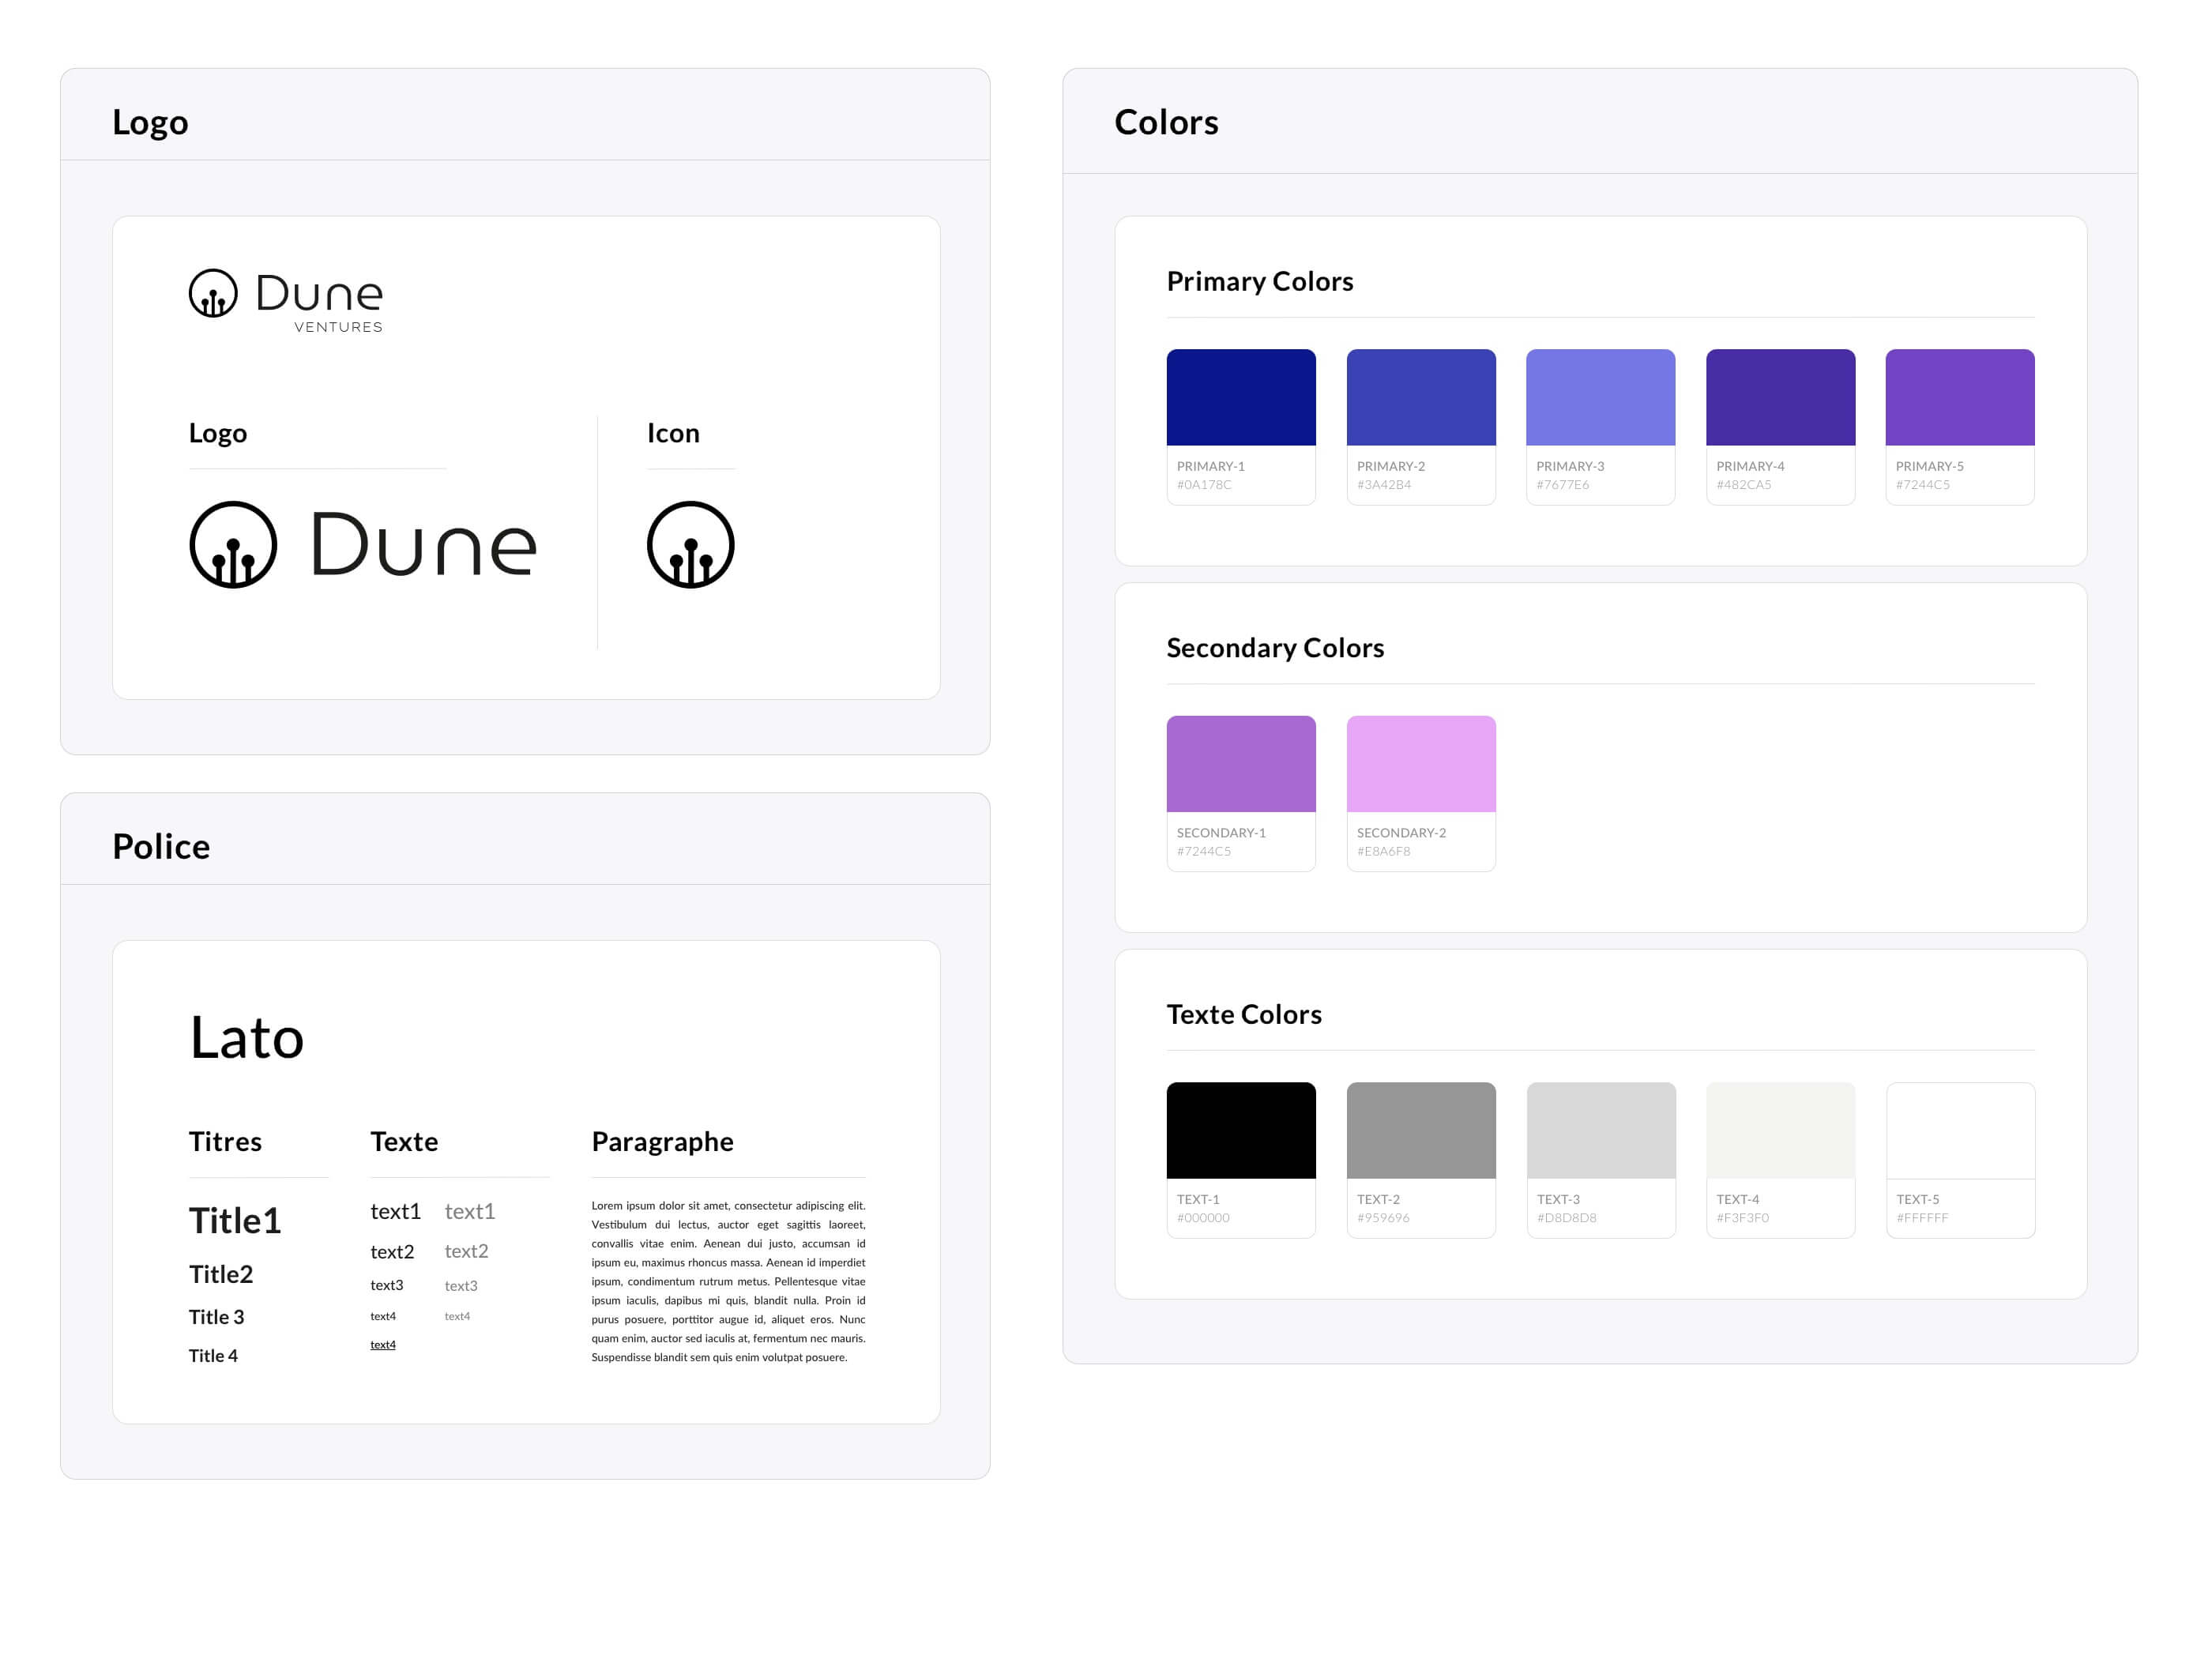2212x1659 pixels.
Task: Choose the TEXT-2 gray swatch
Action: coord(1420,1130)
